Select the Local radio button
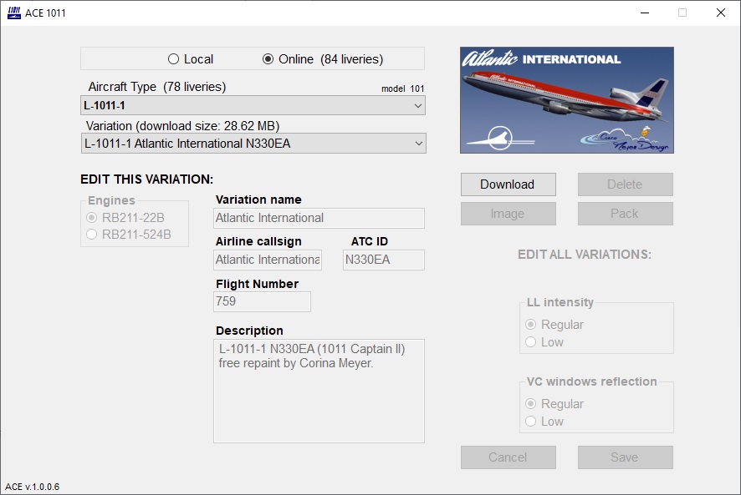The image size is (741, 495). coord(174,59)
